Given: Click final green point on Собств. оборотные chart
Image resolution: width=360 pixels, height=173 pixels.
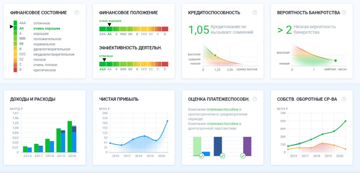Looking at the screenshot, I should coord(345,121).
